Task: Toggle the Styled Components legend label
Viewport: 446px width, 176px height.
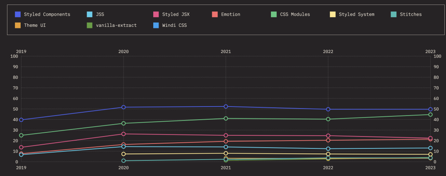Action: coord(47,14)
